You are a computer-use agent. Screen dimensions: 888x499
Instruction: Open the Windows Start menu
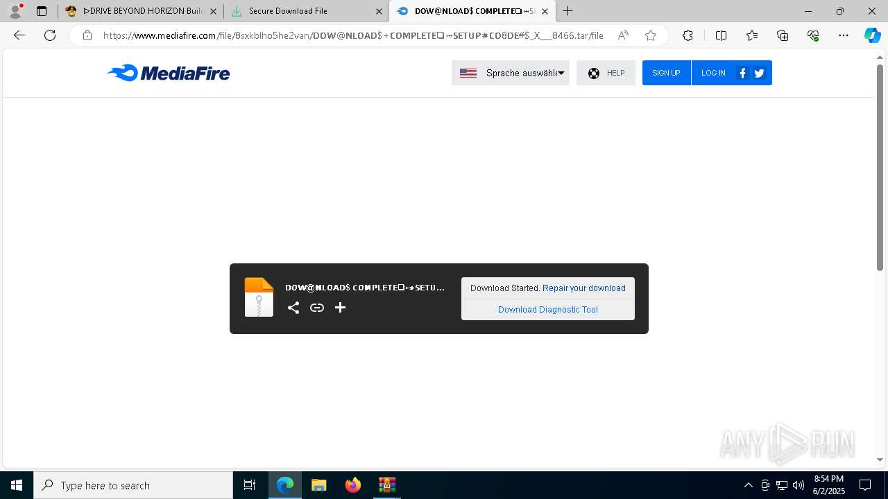point(17,485)
